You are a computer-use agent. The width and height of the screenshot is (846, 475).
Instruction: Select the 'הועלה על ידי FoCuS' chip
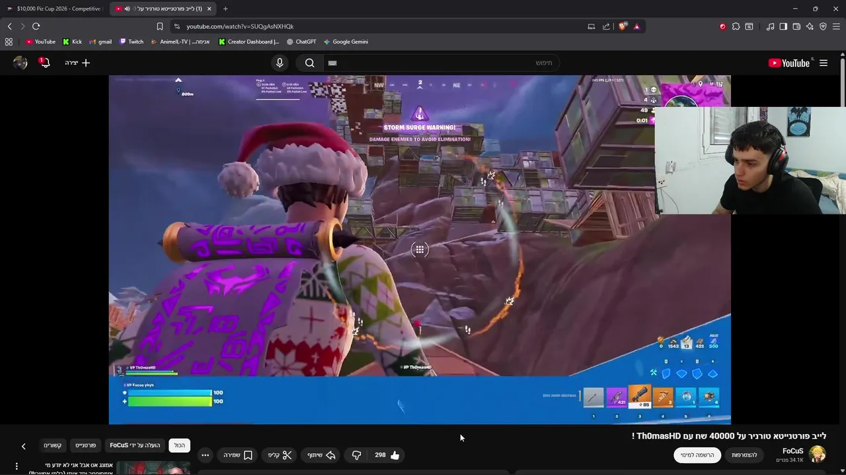(x=135, y=445)
